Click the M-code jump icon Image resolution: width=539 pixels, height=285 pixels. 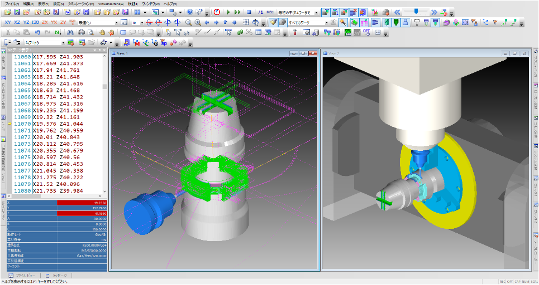point(136,43)
